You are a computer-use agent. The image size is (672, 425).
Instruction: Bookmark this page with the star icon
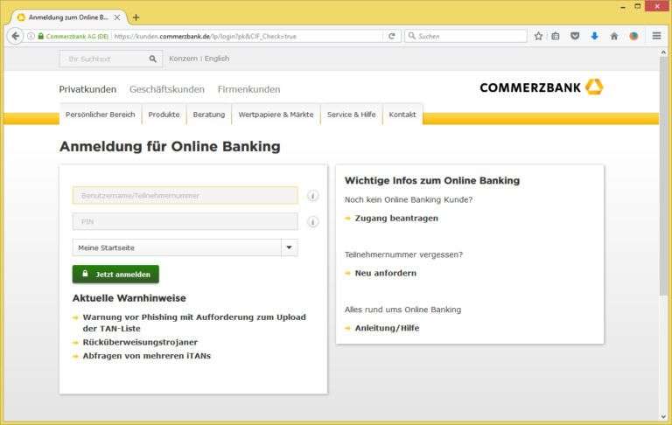tap(538, 36)
